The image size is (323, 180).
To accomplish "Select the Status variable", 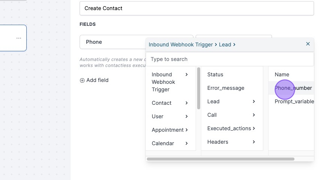I will 215,74.
